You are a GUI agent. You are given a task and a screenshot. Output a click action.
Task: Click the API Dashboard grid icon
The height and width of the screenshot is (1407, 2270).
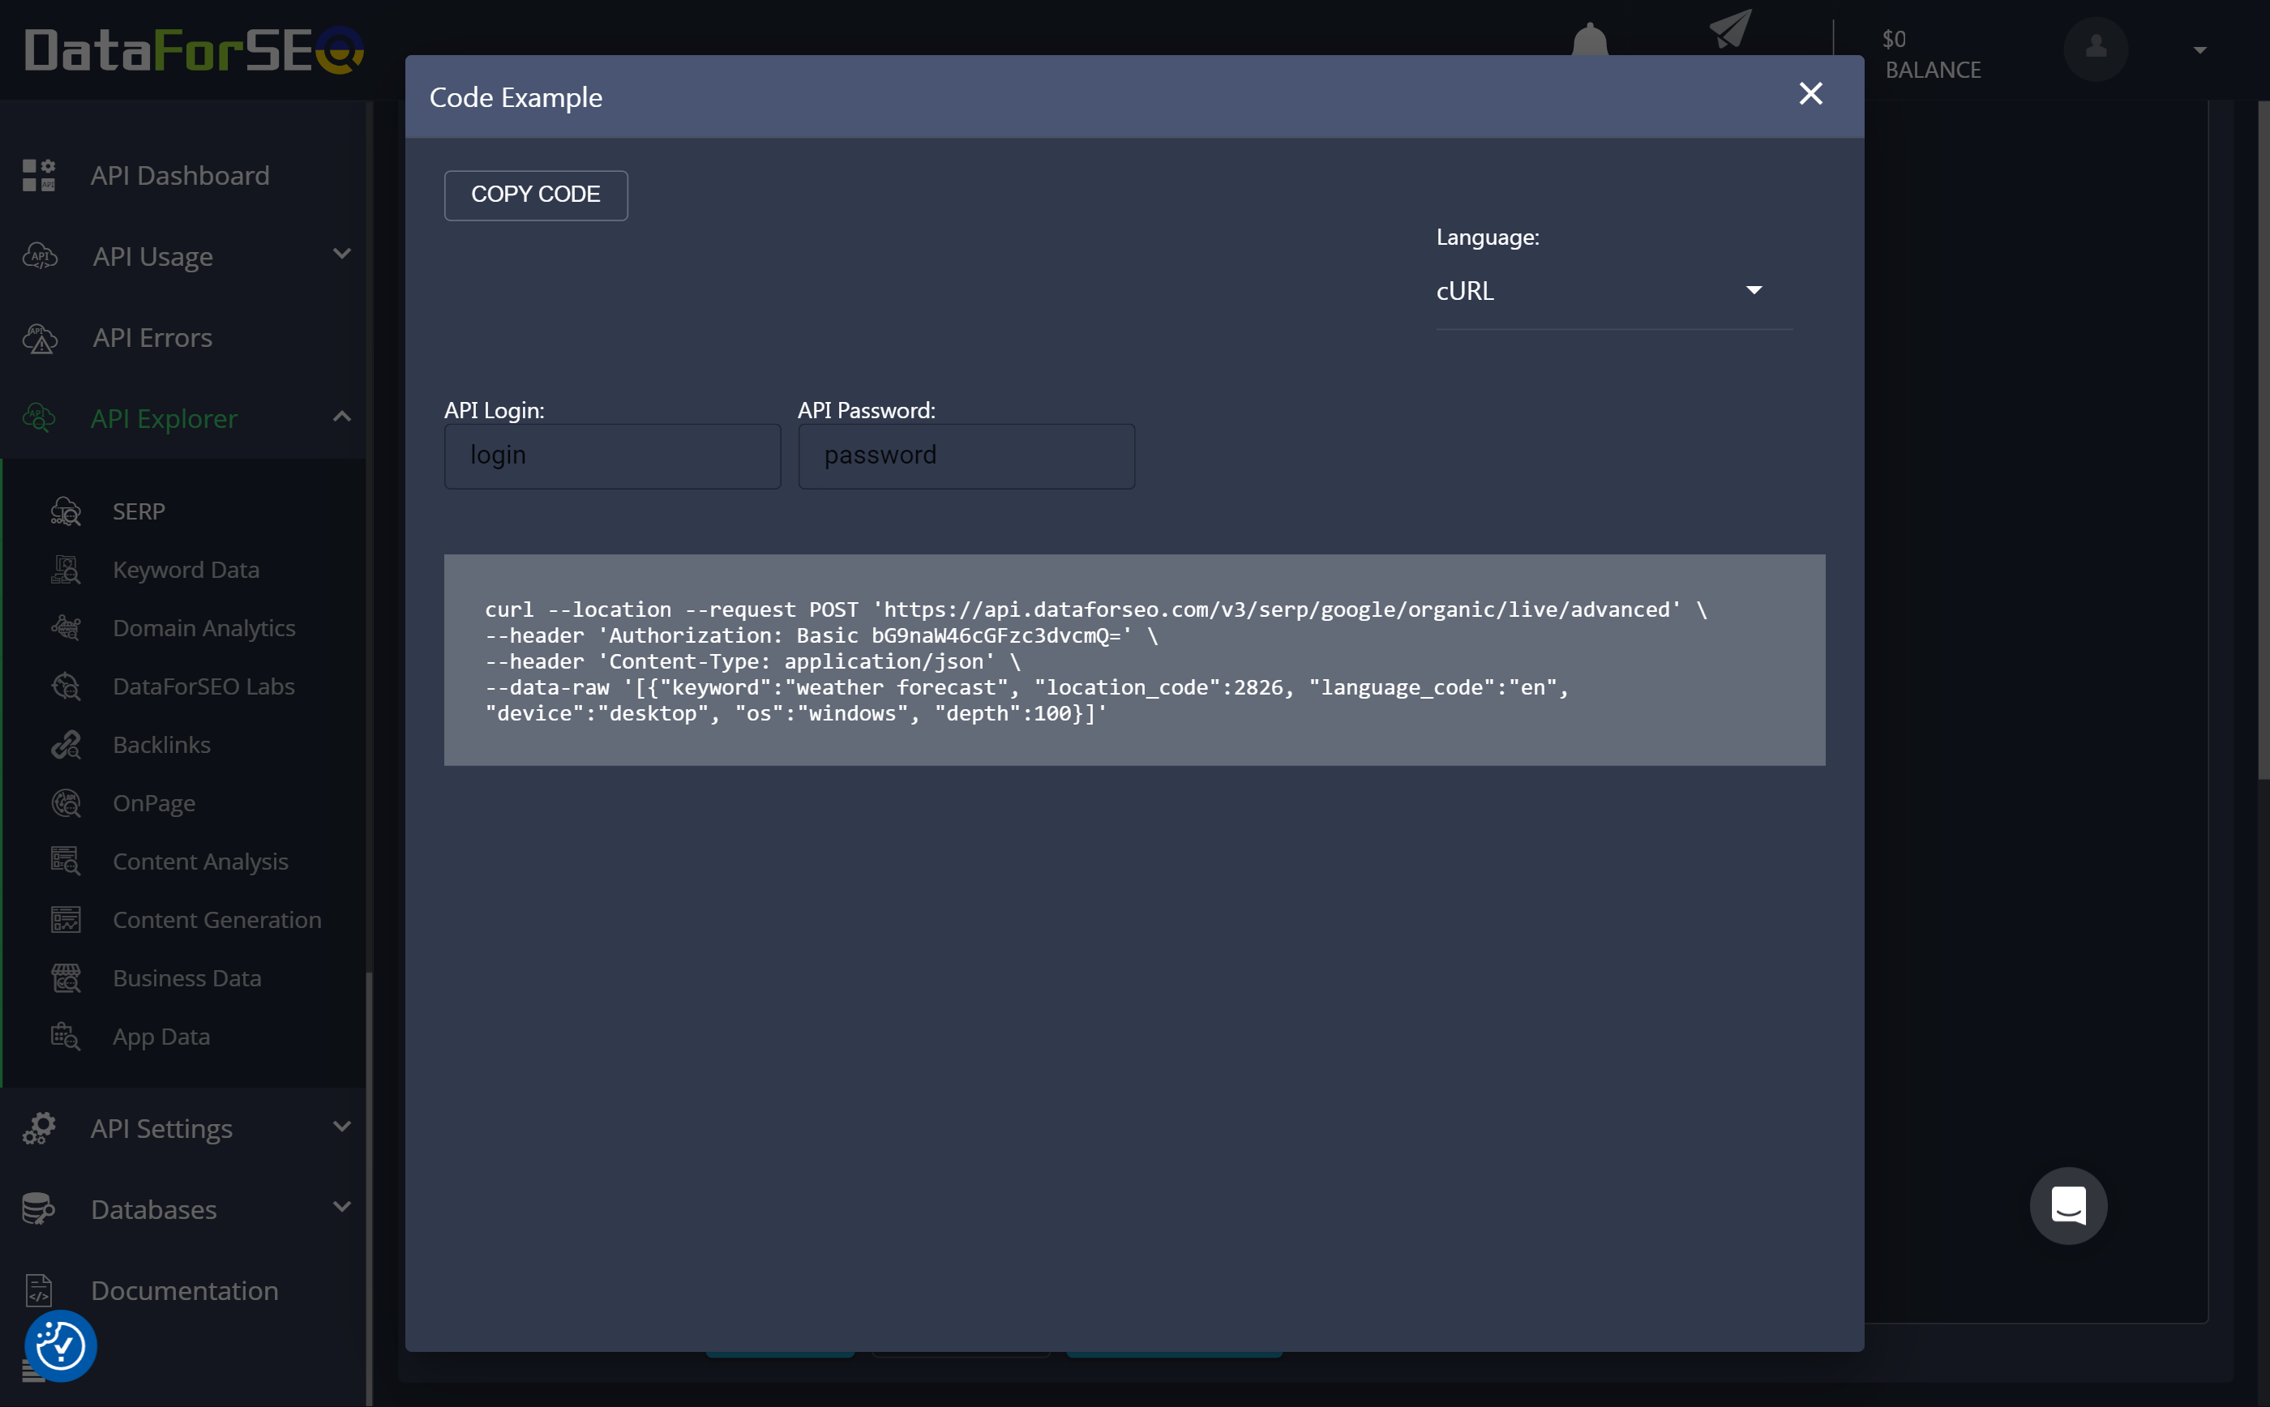pyautogui.click(x=39, y=175)
